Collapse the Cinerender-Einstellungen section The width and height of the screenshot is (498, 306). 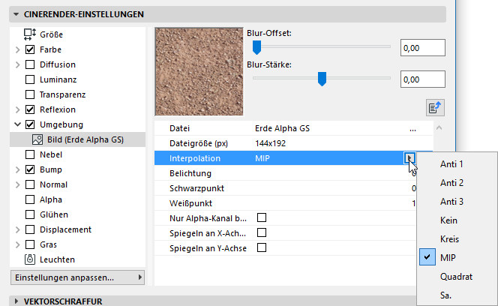coord(16,13)
